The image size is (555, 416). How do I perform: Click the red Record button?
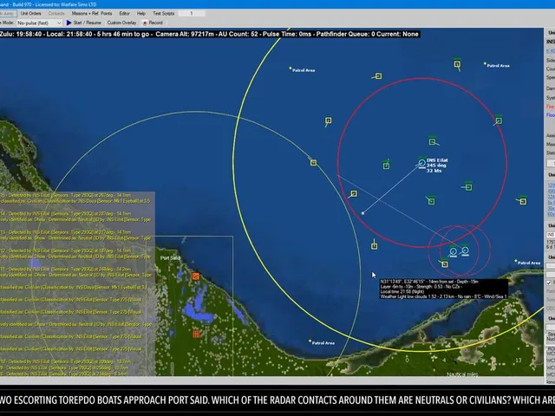click(x=153, y=23)
